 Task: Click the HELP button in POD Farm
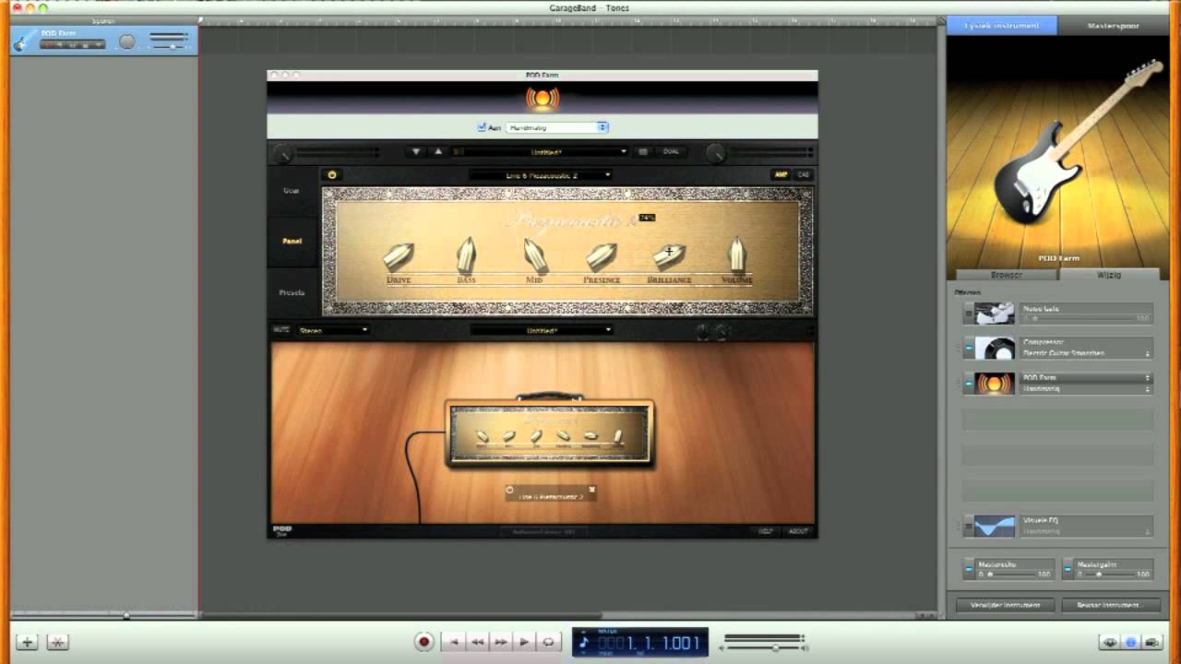[x=765, y=531]
